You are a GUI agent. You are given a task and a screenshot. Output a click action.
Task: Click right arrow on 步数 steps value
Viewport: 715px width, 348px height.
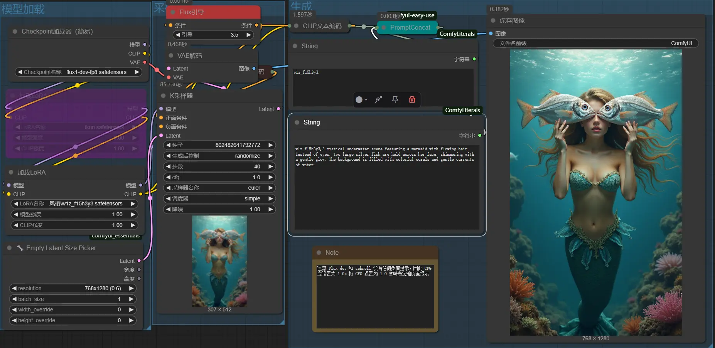271,166
